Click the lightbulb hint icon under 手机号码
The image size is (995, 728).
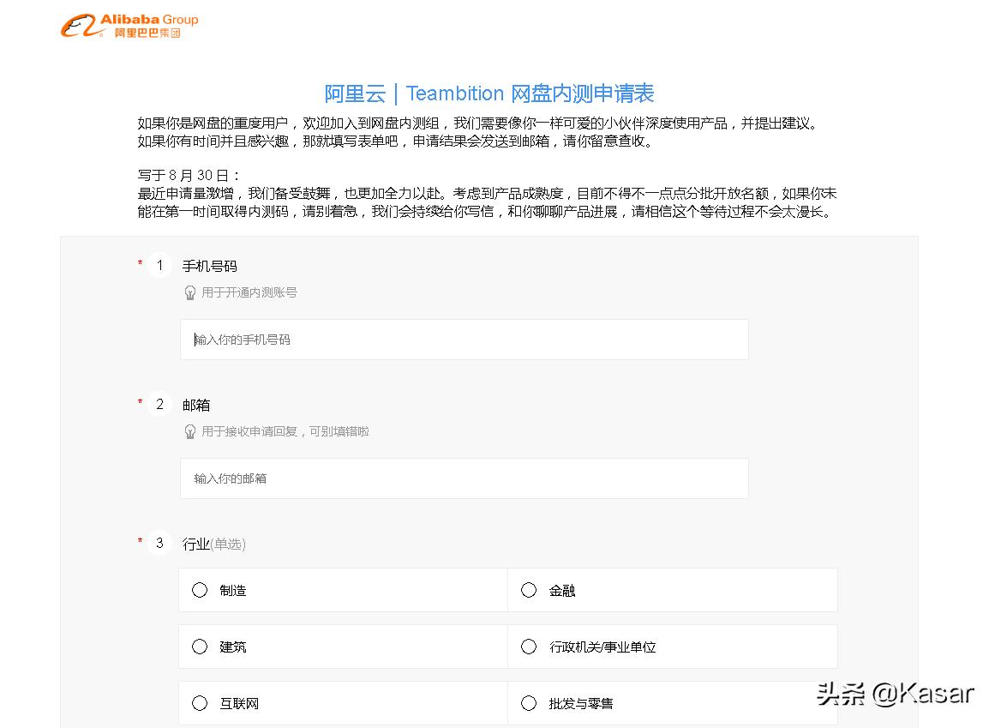[190, 292]
